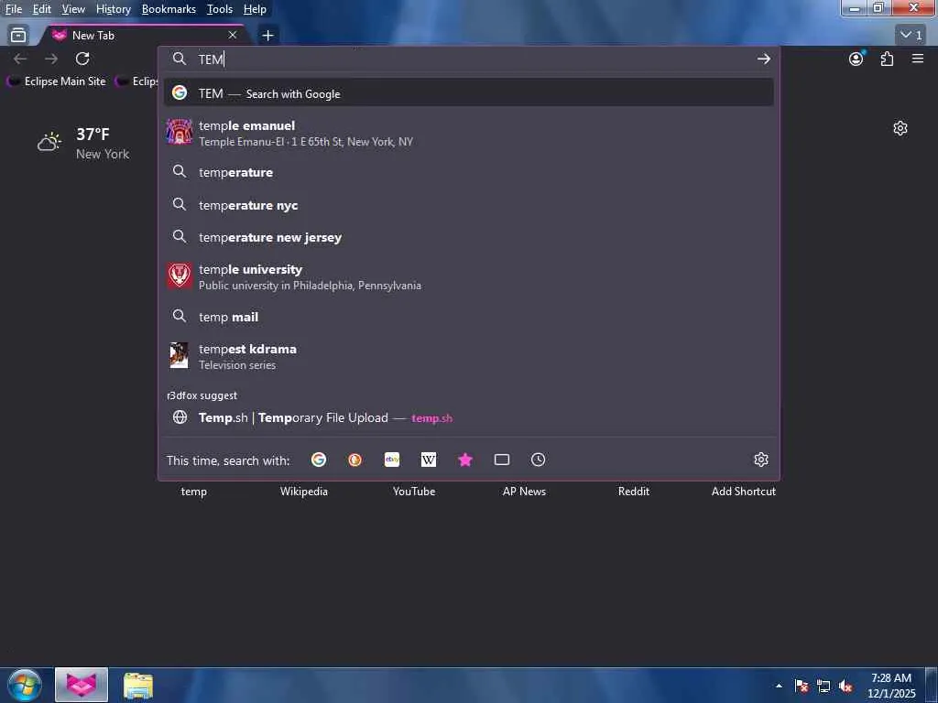
Task: Search this time with DuckDuckGo icon
Action: 355,460
